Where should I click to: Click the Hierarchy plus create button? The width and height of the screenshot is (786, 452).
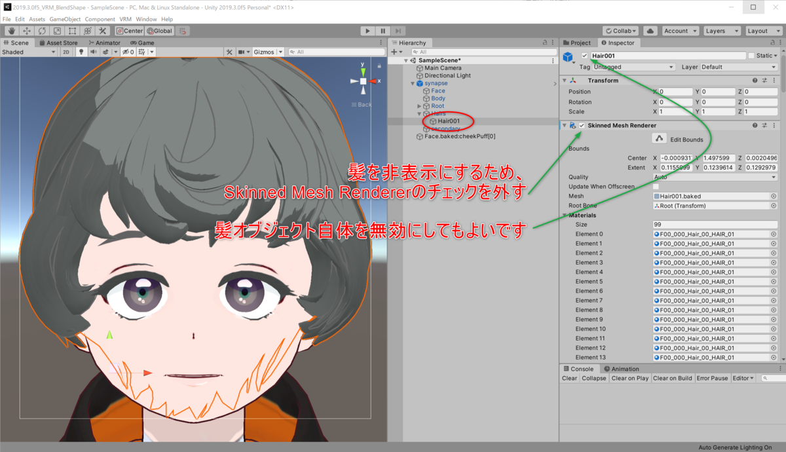396,52
